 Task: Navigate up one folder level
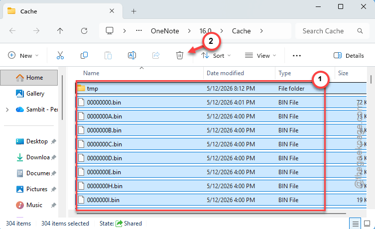tap(60, 31)
